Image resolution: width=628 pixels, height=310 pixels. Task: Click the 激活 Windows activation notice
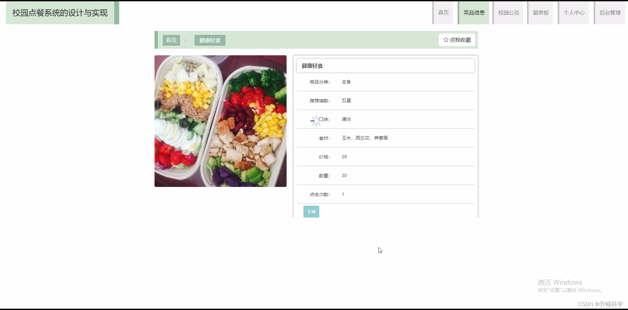click(x=560, y=282)
